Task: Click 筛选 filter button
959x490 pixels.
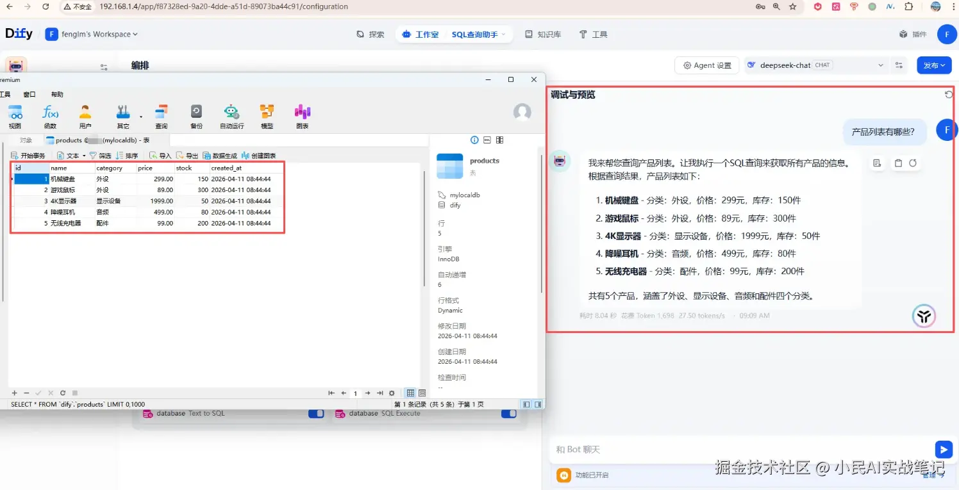Action: (100, 156)
